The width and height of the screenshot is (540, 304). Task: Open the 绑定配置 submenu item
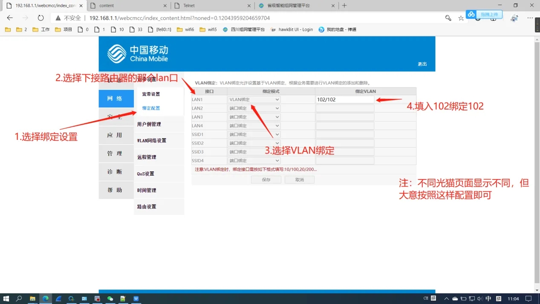(151, 108)
